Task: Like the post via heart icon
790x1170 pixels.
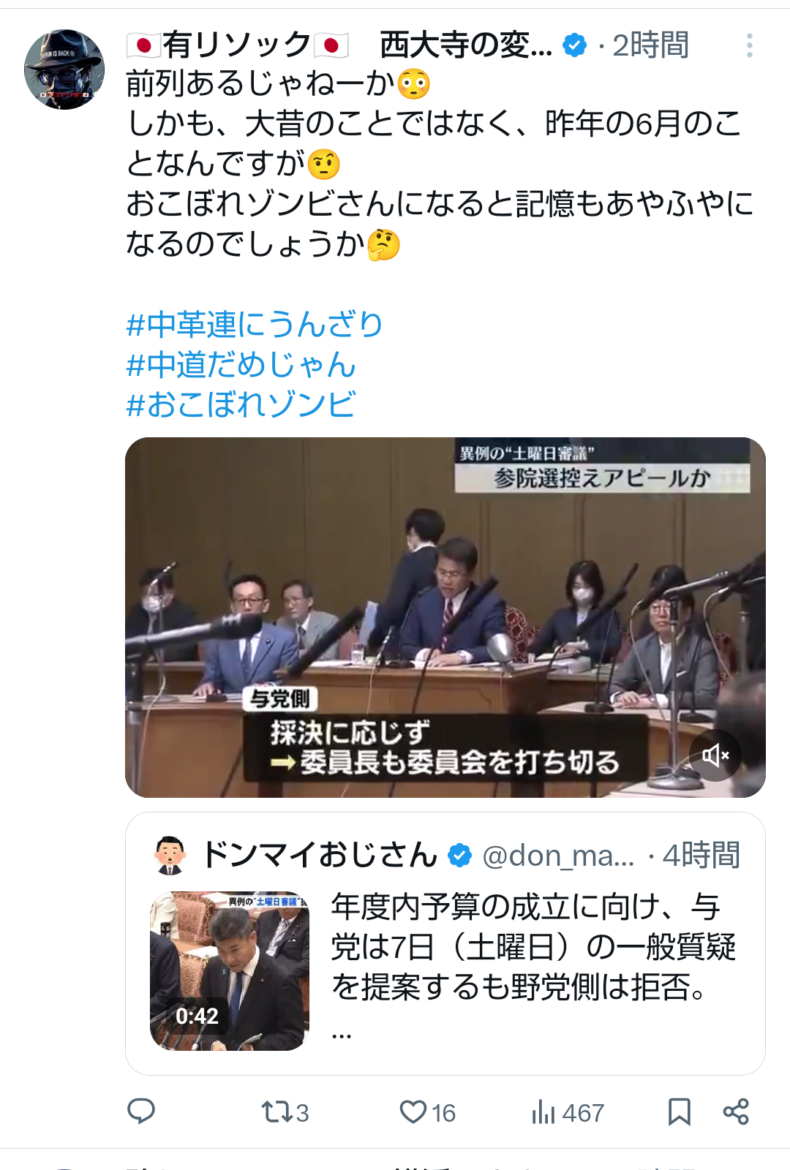Action: [428, 1112]
